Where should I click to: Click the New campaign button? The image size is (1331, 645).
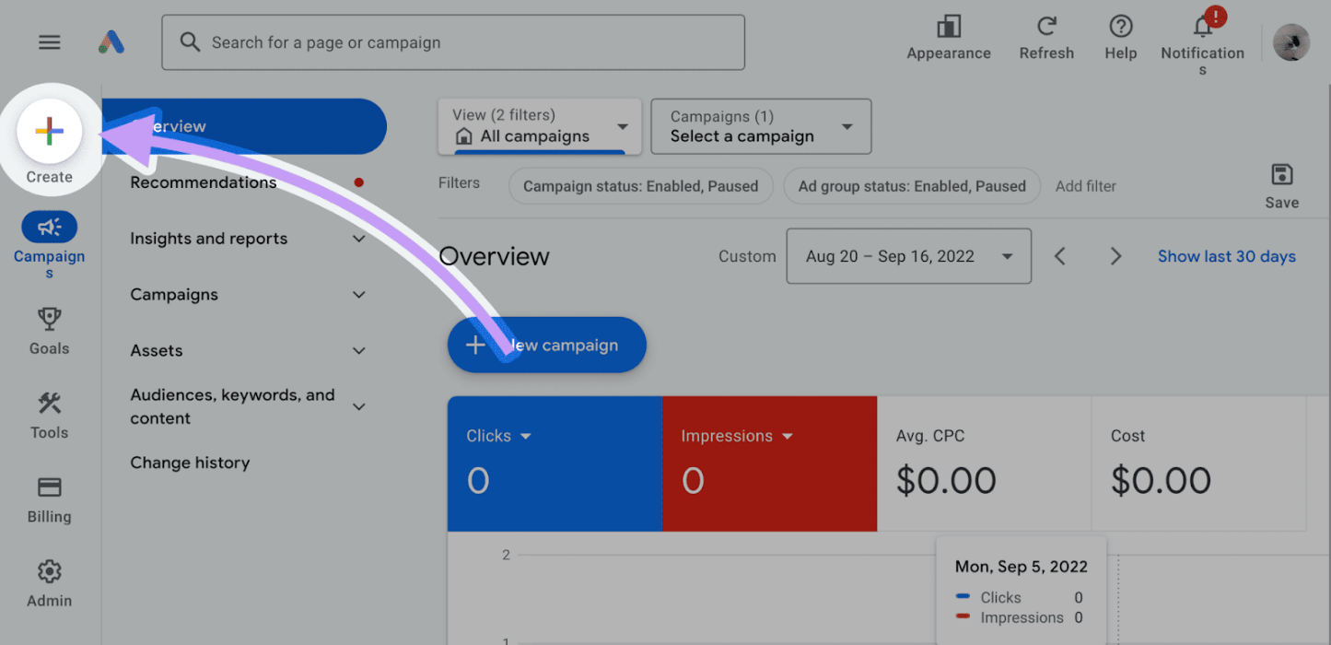(547, 346)
